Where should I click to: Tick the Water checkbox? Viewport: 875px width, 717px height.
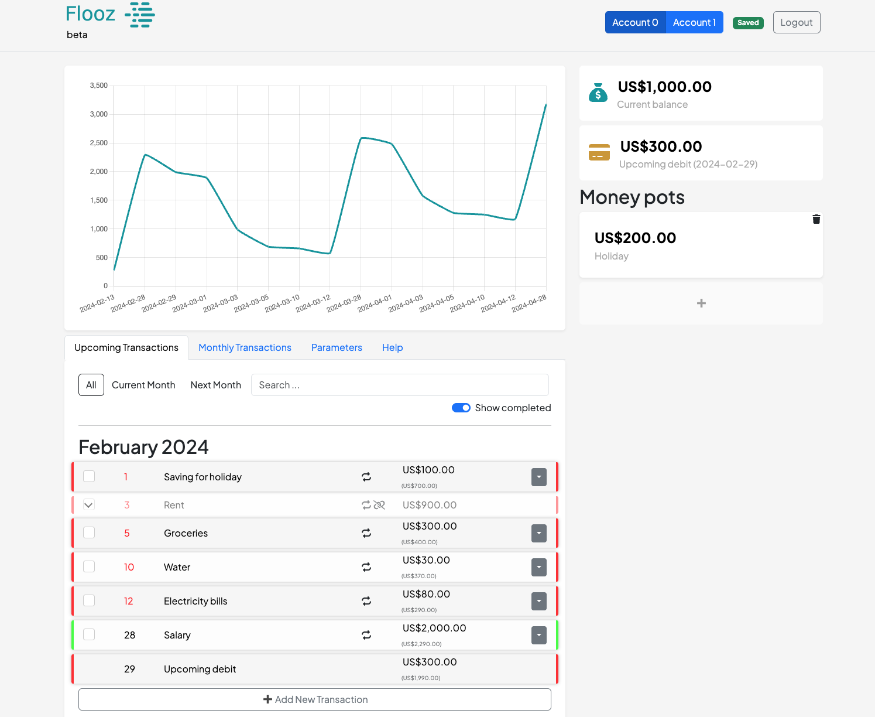[x=89, y=566]
